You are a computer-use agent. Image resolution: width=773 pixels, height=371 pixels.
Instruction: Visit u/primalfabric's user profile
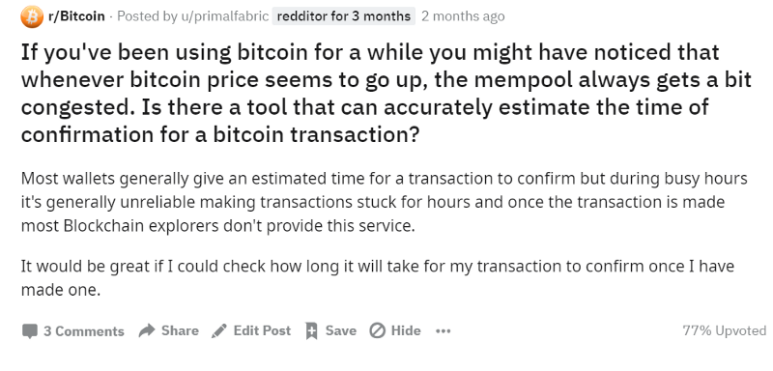click(x=230, y=16)
